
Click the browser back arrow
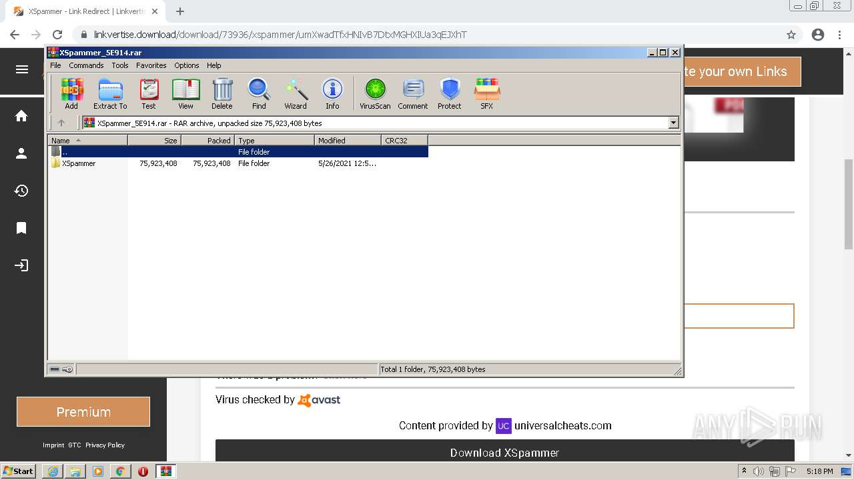15,35
